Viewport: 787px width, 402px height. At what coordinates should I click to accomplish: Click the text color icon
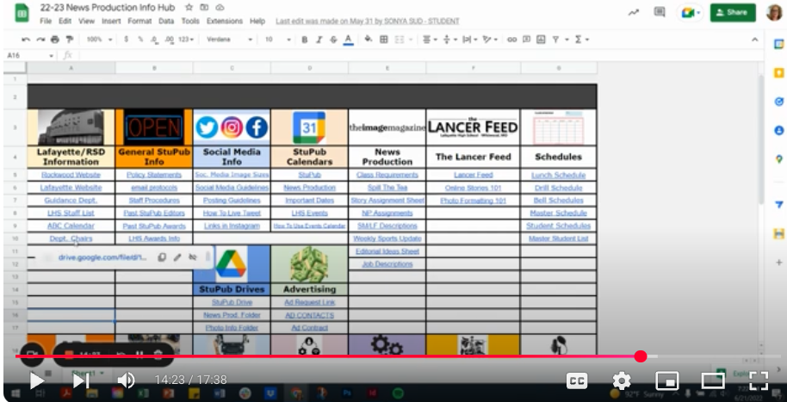pyautogui.click(x=348, y=40)
